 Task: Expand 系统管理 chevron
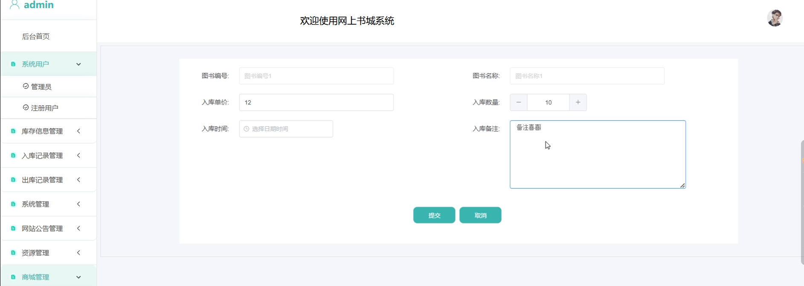78,204
